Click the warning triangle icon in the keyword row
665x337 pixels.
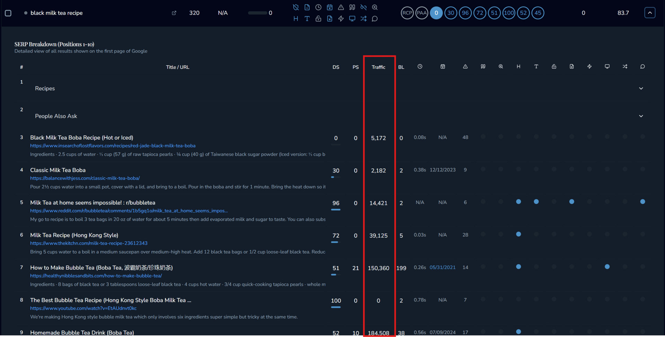point(341,7)
